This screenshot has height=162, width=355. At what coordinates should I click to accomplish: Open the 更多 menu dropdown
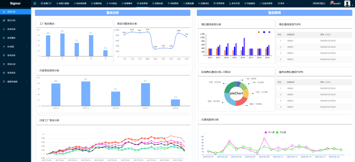[x=282, y=3]
